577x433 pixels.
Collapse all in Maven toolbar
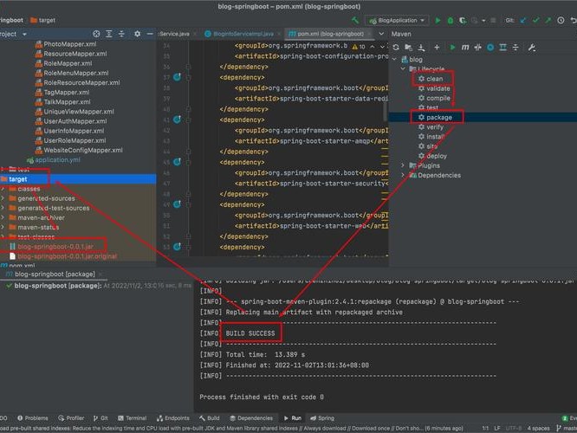click(515, 47)
